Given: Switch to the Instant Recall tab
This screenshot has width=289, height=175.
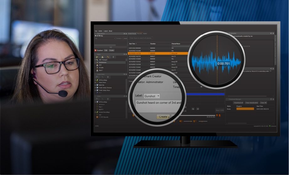Looking at the screenshot, I should [x=132, y=33].
